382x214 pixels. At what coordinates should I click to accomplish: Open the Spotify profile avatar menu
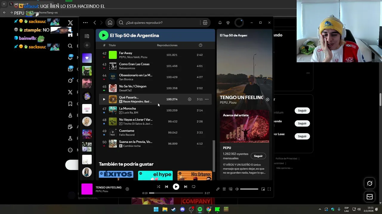pos(239,23)
